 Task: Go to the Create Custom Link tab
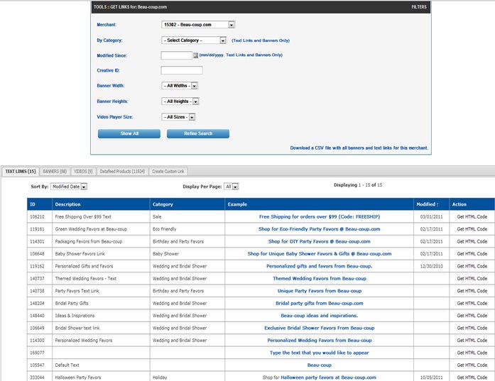tap(168, 171)
